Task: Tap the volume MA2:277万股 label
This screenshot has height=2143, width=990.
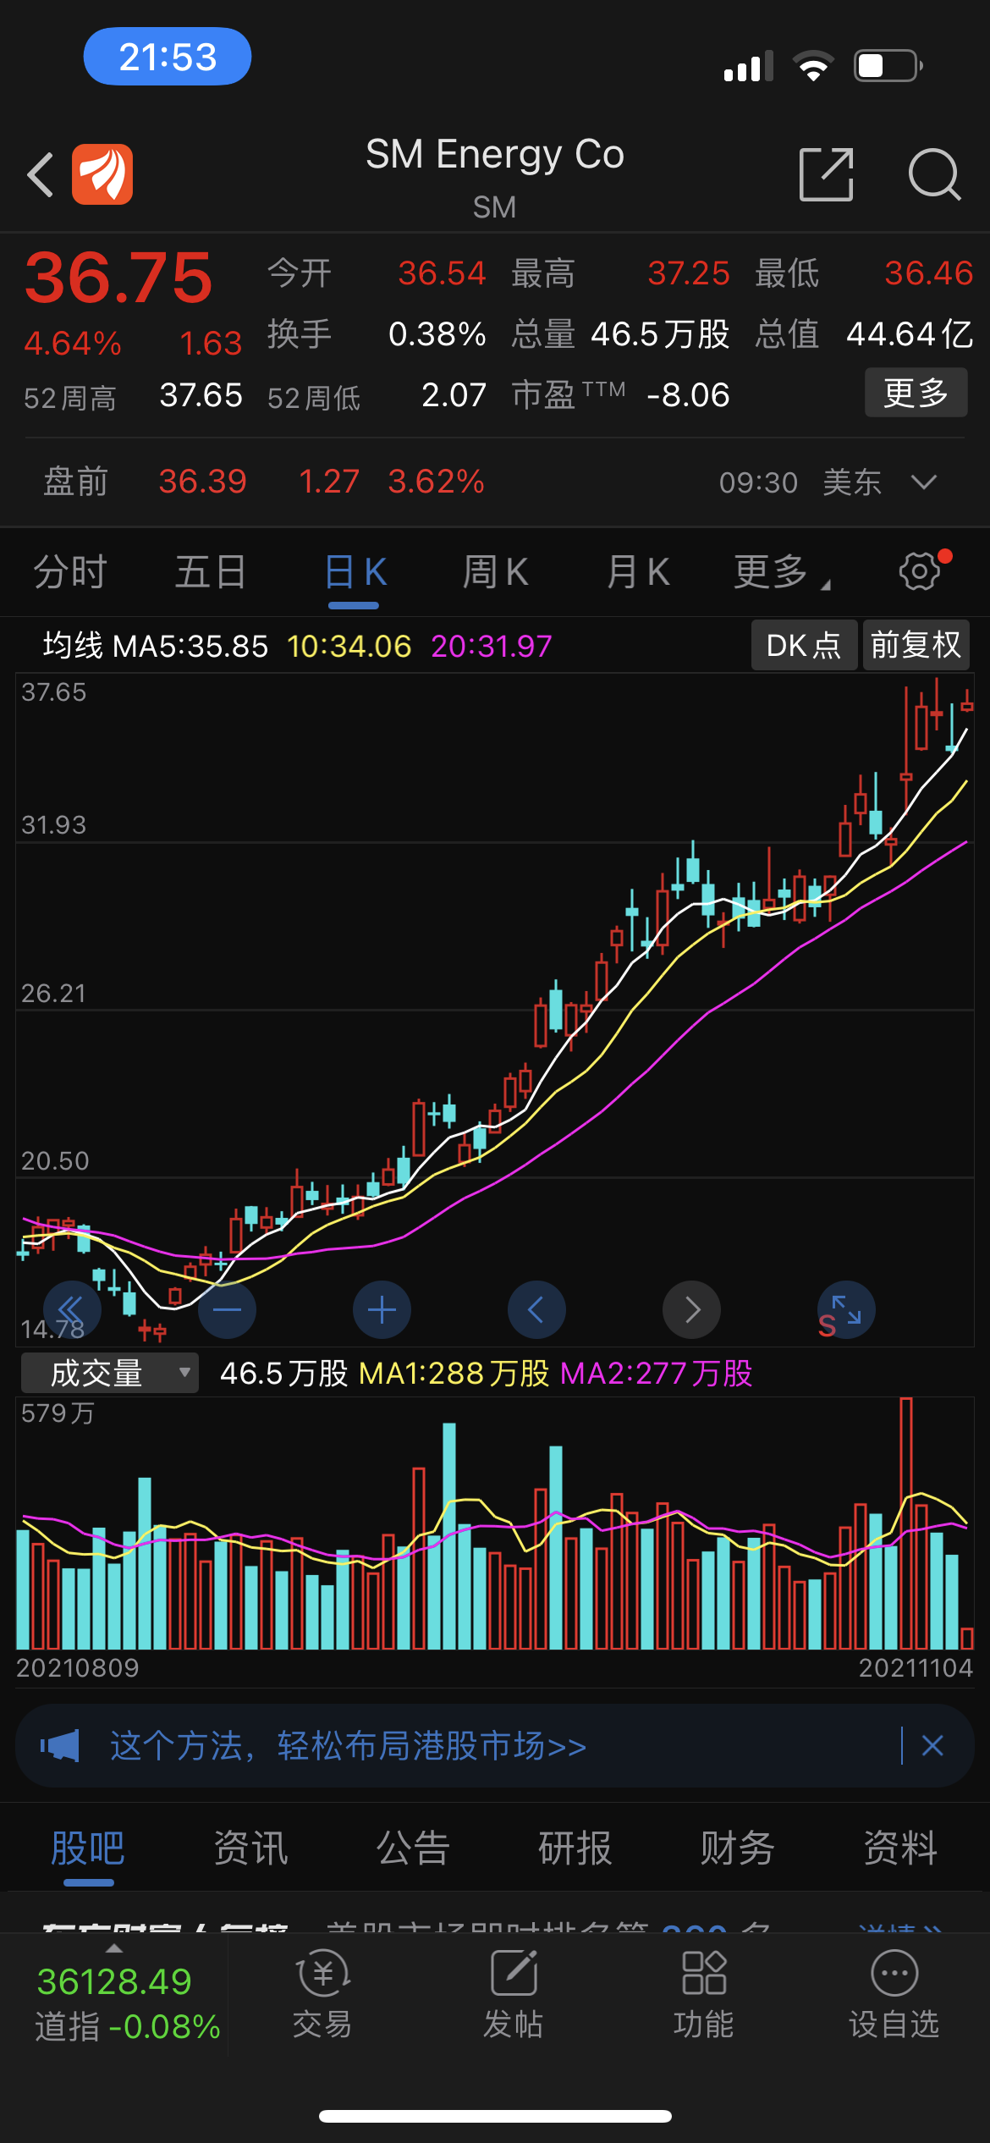Action: pos(656,1373)
